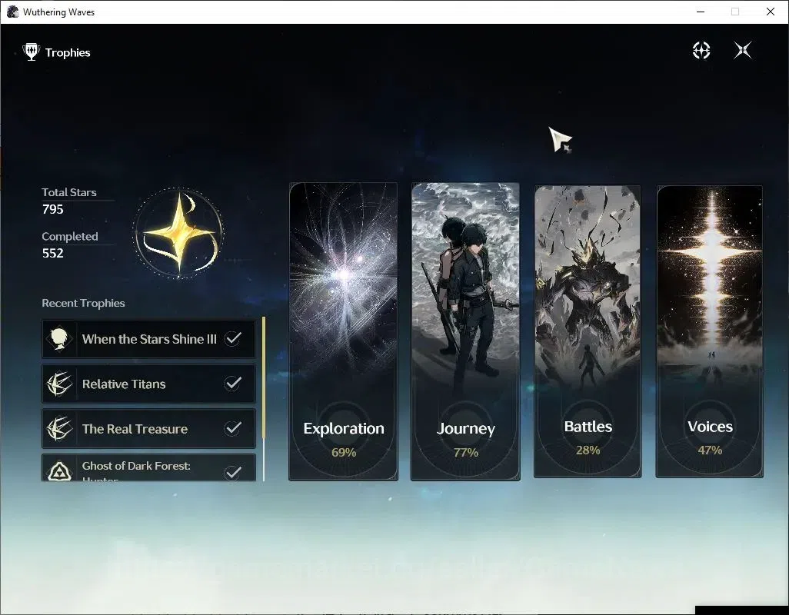Click icon beside The Real Treasure
789x615 pixels.
tap(59, 428)
